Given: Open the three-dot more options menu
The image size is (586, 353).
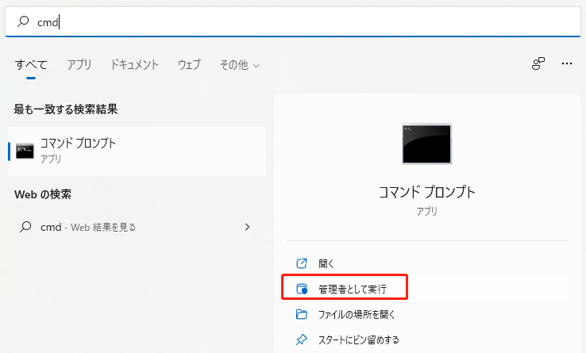Looking at the screenshot, I should point(566,63).
